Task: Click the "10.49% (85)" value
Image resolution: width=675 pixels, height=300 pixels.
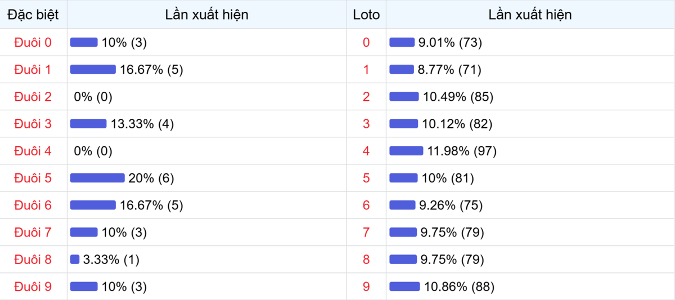Action: click(458, 97)
